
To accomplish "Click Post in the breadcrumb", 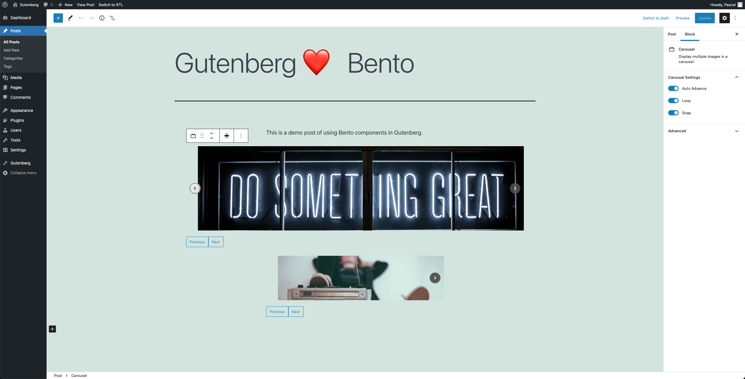I will tap(58, 376).
